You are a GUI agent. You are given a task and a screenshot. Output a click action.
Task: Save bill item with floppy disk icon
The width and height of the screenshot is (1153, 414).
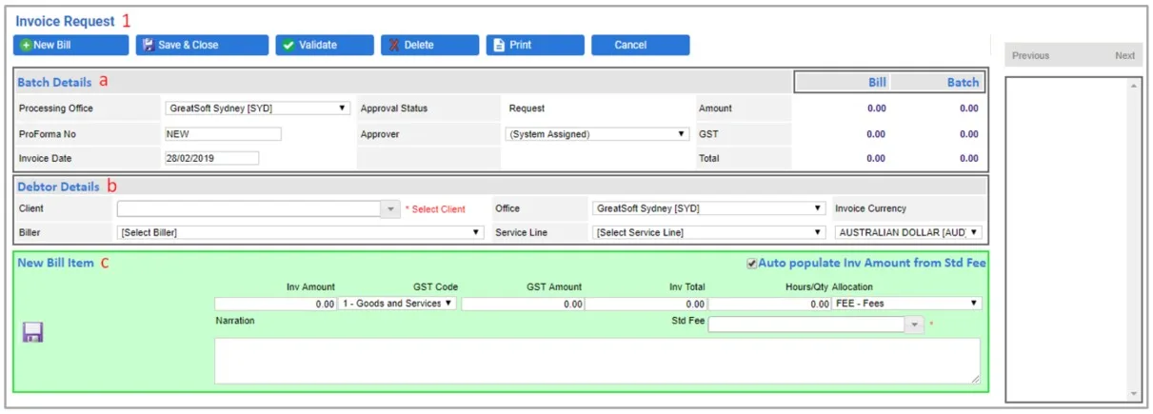pyautogui.click(x=33, y=332)
